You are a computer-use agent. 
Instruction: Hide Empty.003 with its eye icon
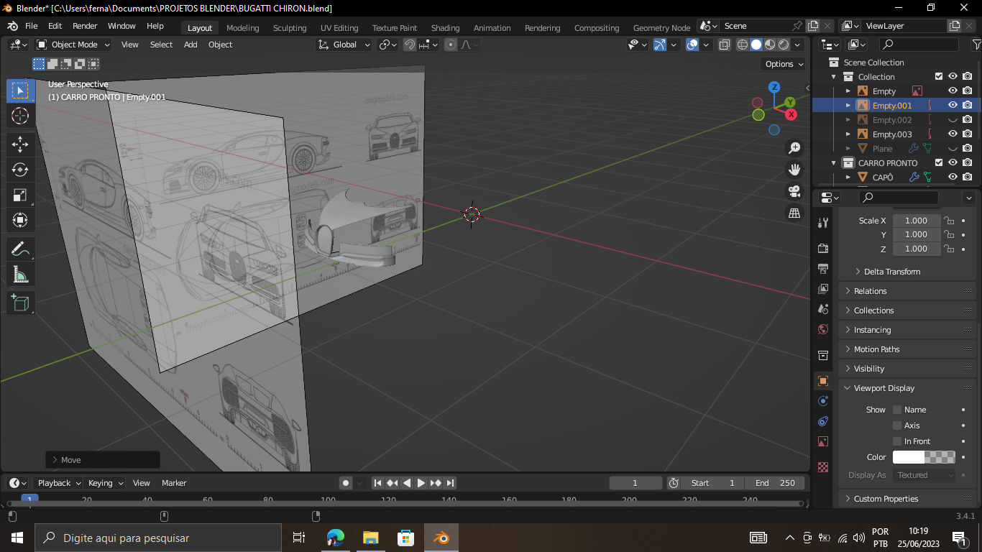pyautogui.click(x=953, y=134)
